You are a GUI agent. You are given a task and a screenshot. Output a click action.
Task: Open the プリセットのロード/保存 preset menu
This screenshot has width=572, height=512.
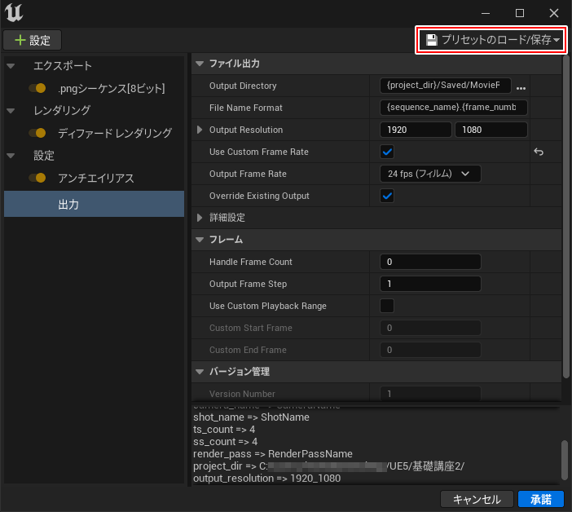pyautogui.click(x=491, y=40)
